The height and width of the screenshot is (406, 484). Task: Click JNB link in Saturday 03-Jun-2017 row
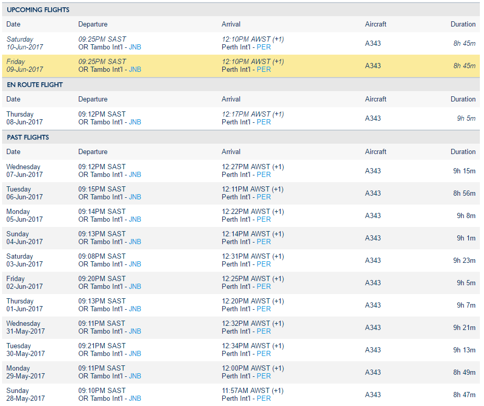[135, 264]
